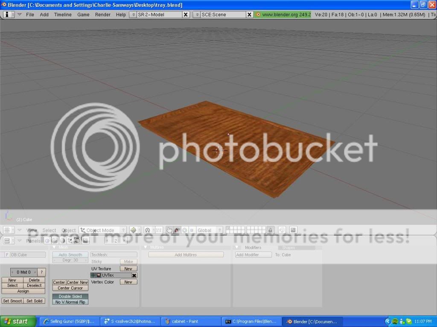Collapse the 3D view header menus arrow
Viewport: 437px width, 327px height.
click(20, 230)
